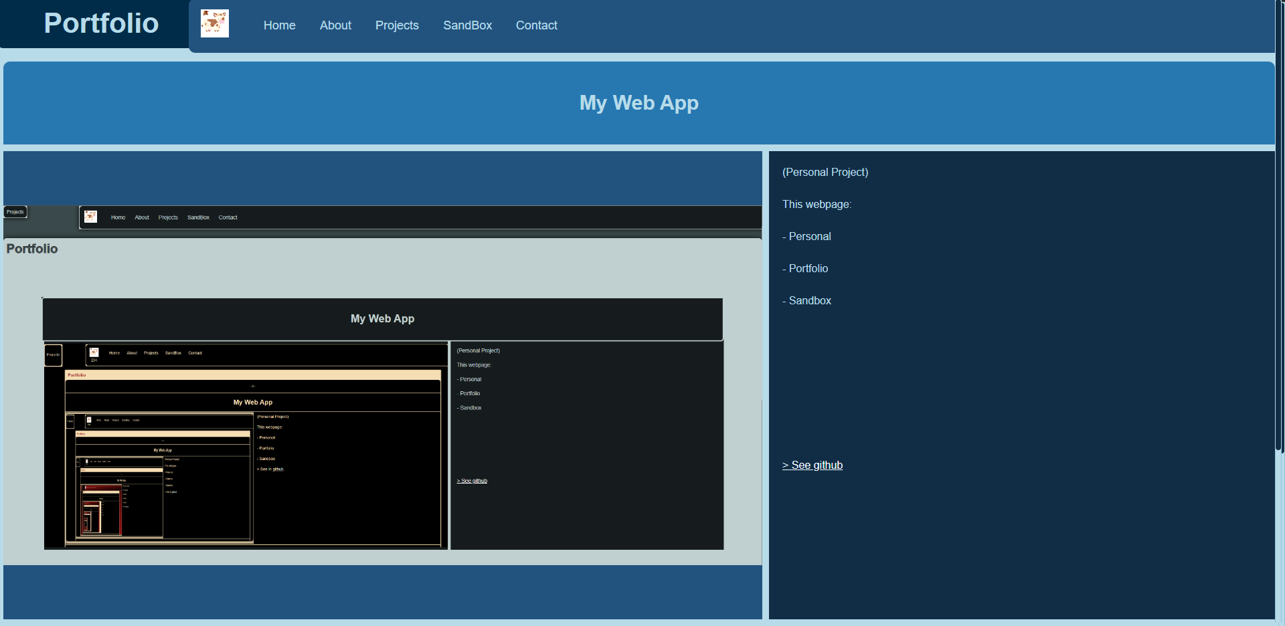Screen dimensions: 1285x626
Task: Click the small cow icon inside the screenshot
Action: click(x=91, y=217)
